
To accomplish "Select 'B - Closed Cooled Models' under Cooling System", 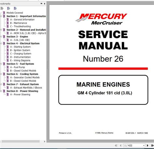I will [x=23, y=81].
